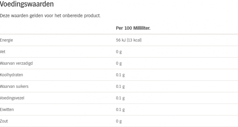Click the Zout row label
Viewport: 238px width, 127px height.
tap(4, 121)
